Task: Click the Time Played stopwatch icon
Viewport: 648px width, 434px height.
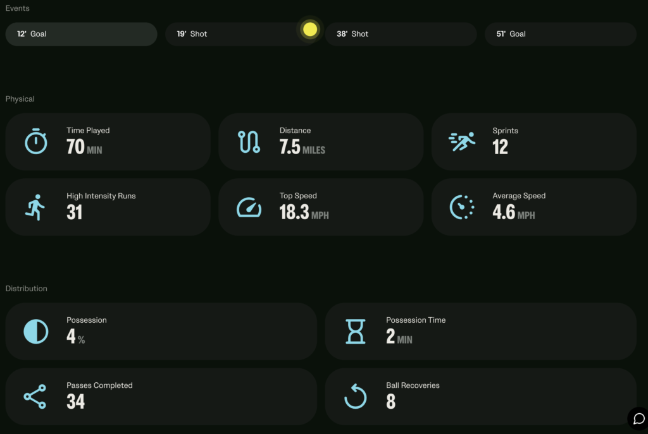Action: pos(36,142)
